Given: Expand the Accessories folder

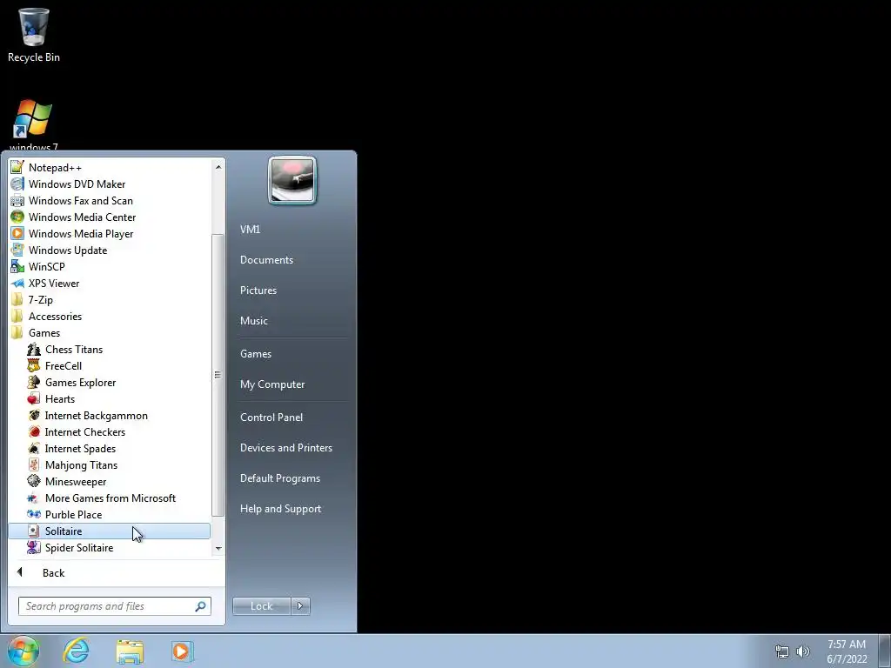Looking at the screenshot, I should (109, 316).
